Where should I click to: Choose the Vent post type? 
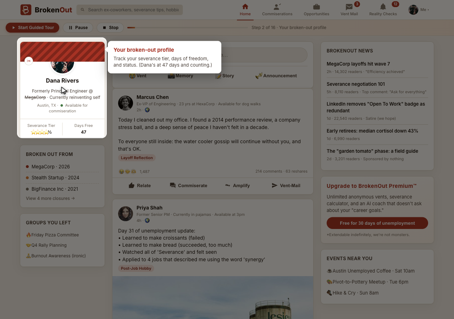pos(138,76)
